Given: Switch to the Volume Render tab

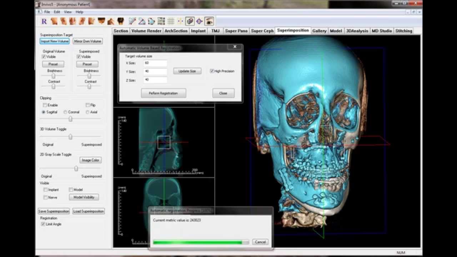Looking at the screenshot, I should coord(146,31).
